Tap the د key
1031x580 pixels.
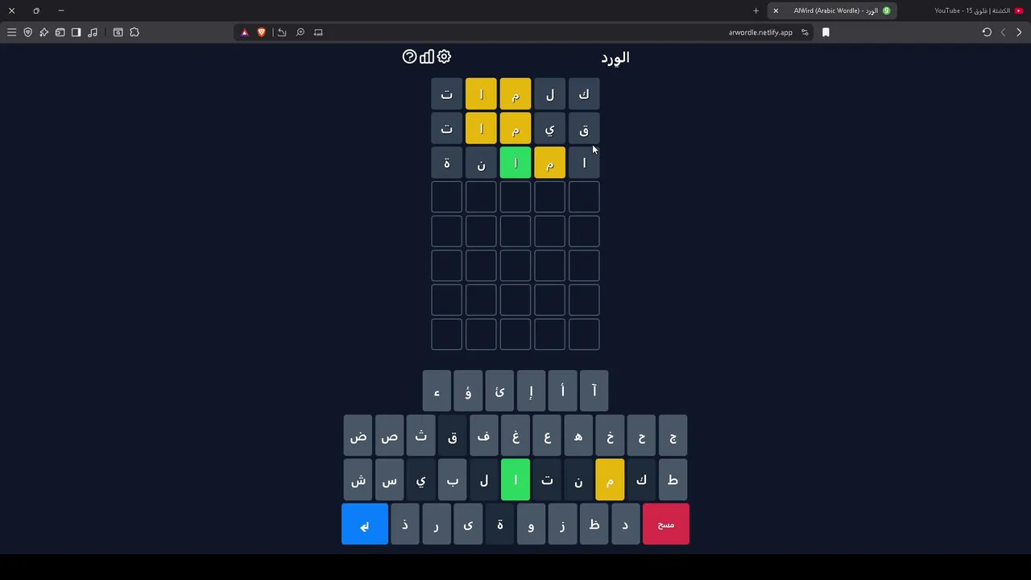point(625,524)
